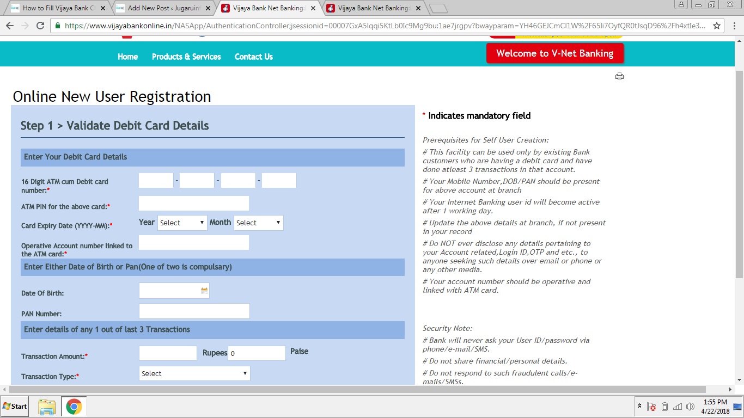Click the fourth box of the debit card number

coord(279,181)
